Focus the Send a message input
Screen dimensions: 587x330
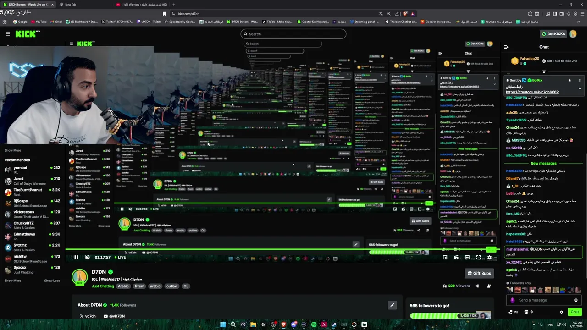(544, 300)
